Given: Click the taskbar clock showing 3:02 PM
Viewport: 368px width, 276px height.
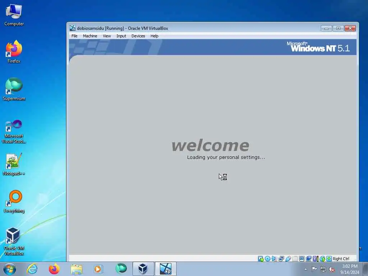Looking at the screenshot, I should [x=350, y=269].
